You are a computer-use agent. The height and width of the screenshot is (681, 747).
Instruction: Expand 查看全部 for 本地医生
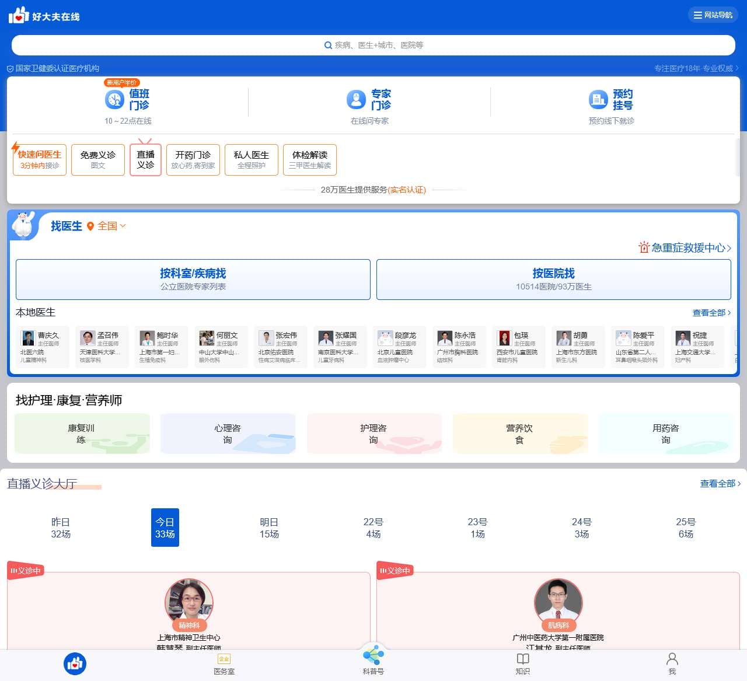(711, 313)
